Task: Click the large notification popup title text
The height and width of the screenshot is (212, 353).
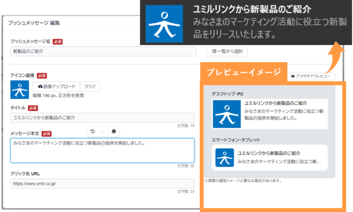Action: click(x=252, y=9)
